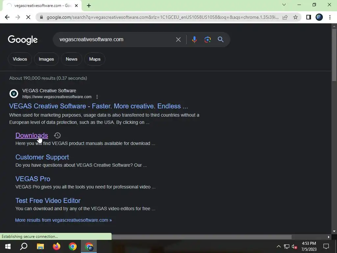Click the history icon beside Downloads
The width and height of the screenshot is (337, 253).
tap(57, 135)
